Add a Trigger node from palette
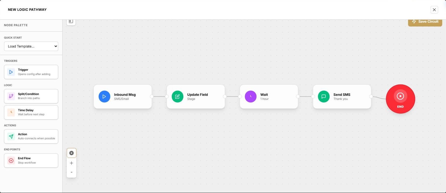Image resolution: width=446 pixels, height=193 pixels. 31,72
